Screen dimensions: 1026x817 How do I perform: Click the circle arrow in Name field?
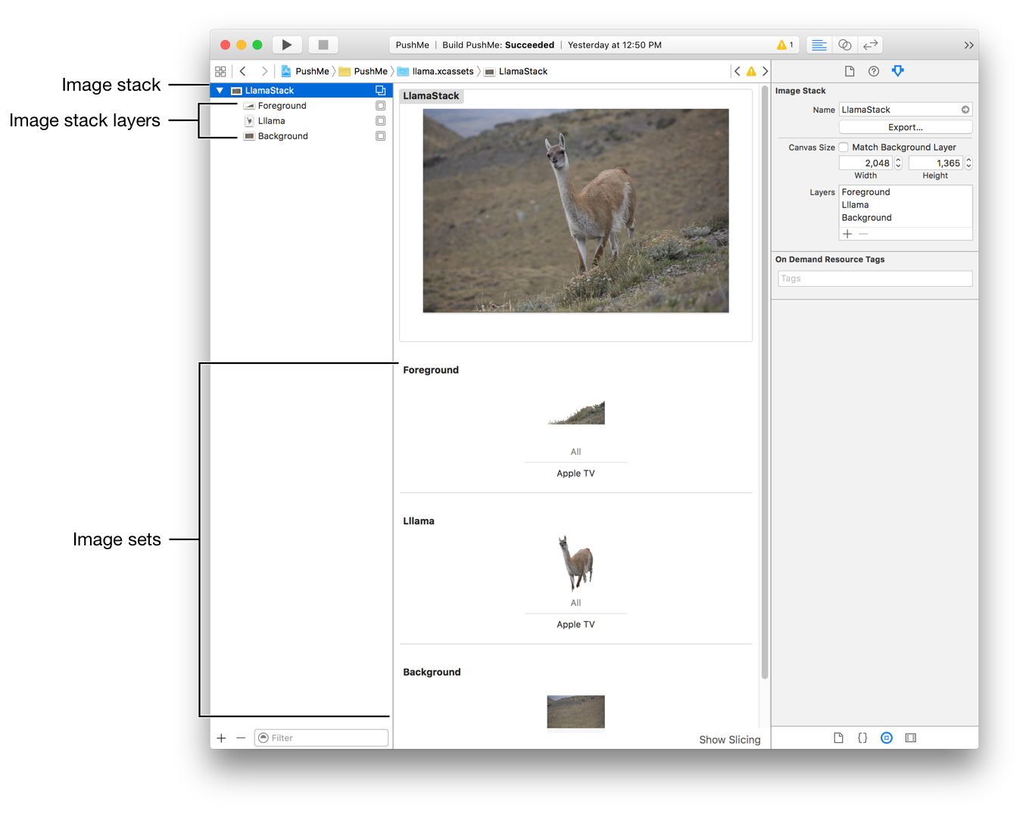[x=965, y=110]
